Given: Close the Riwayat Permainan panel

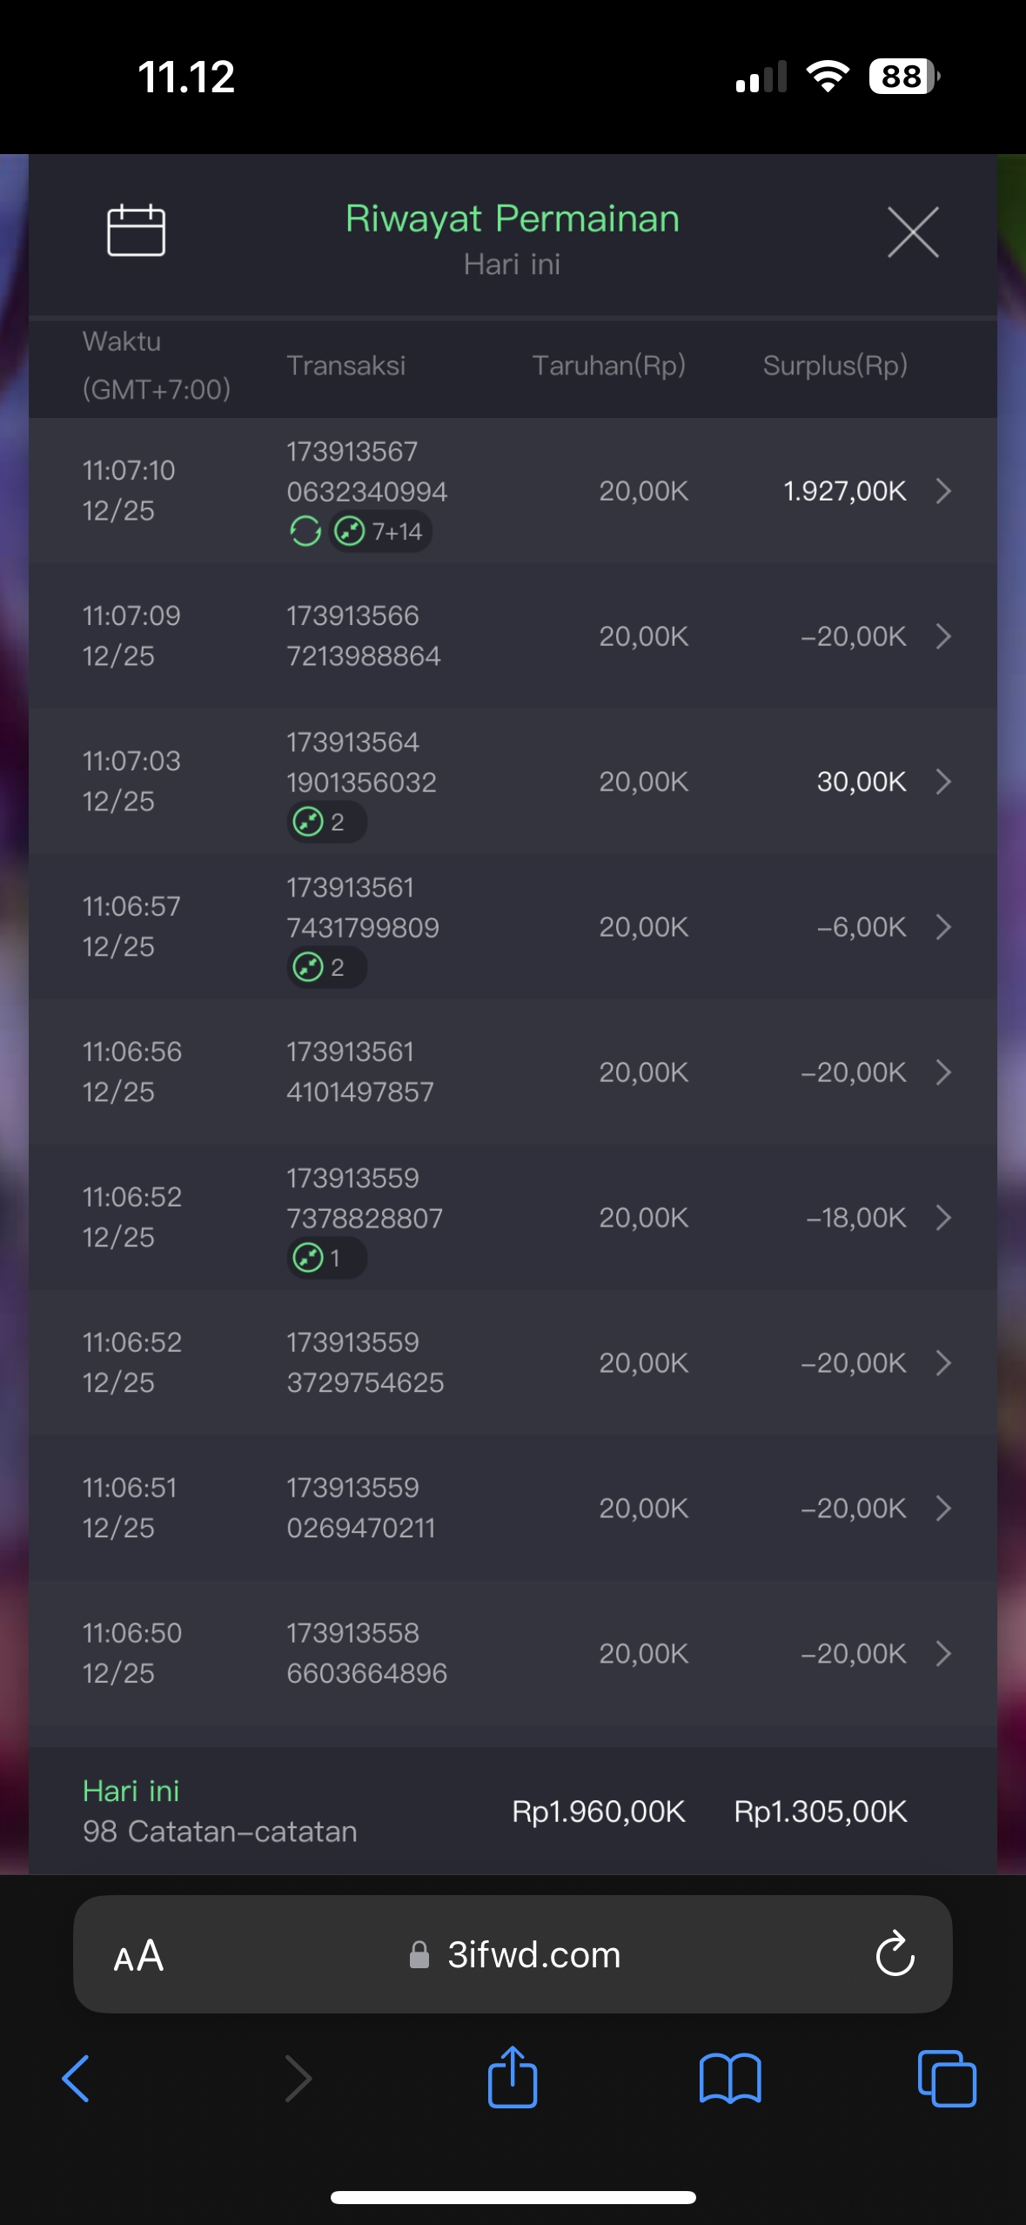Looking at the screenshot, I should [x=913, y=232].
